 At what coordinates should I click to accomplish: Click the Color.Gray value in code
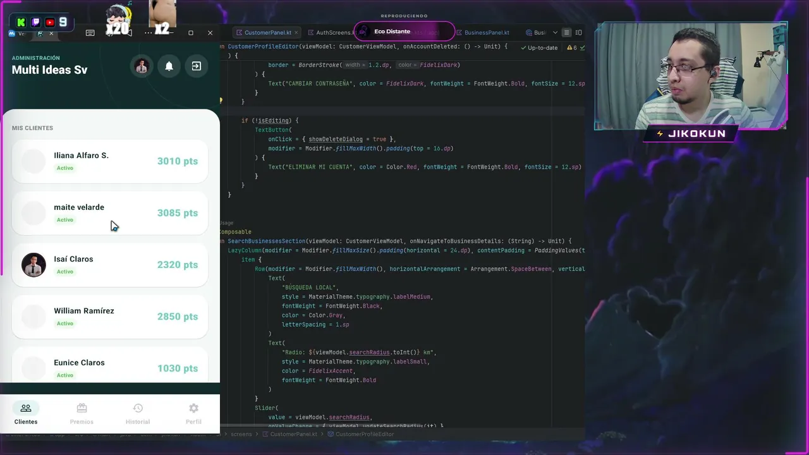coord(326,315)
